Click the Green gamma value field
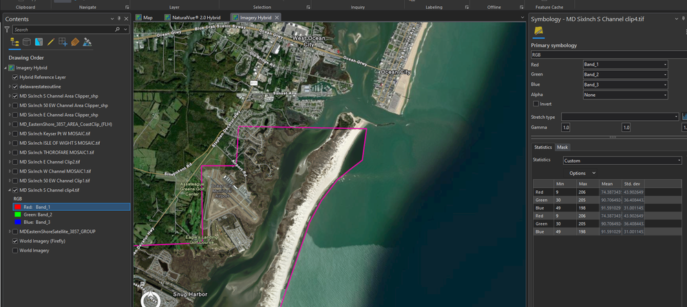 pos(626,128)
